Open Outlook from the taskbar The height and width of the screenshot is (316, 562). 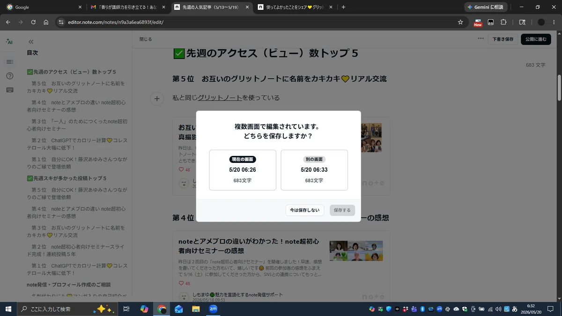(x=178, y=309)
